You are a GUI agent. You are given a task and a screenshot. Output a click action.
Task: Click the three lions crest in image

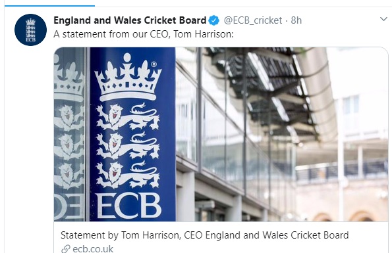(128, 146)
